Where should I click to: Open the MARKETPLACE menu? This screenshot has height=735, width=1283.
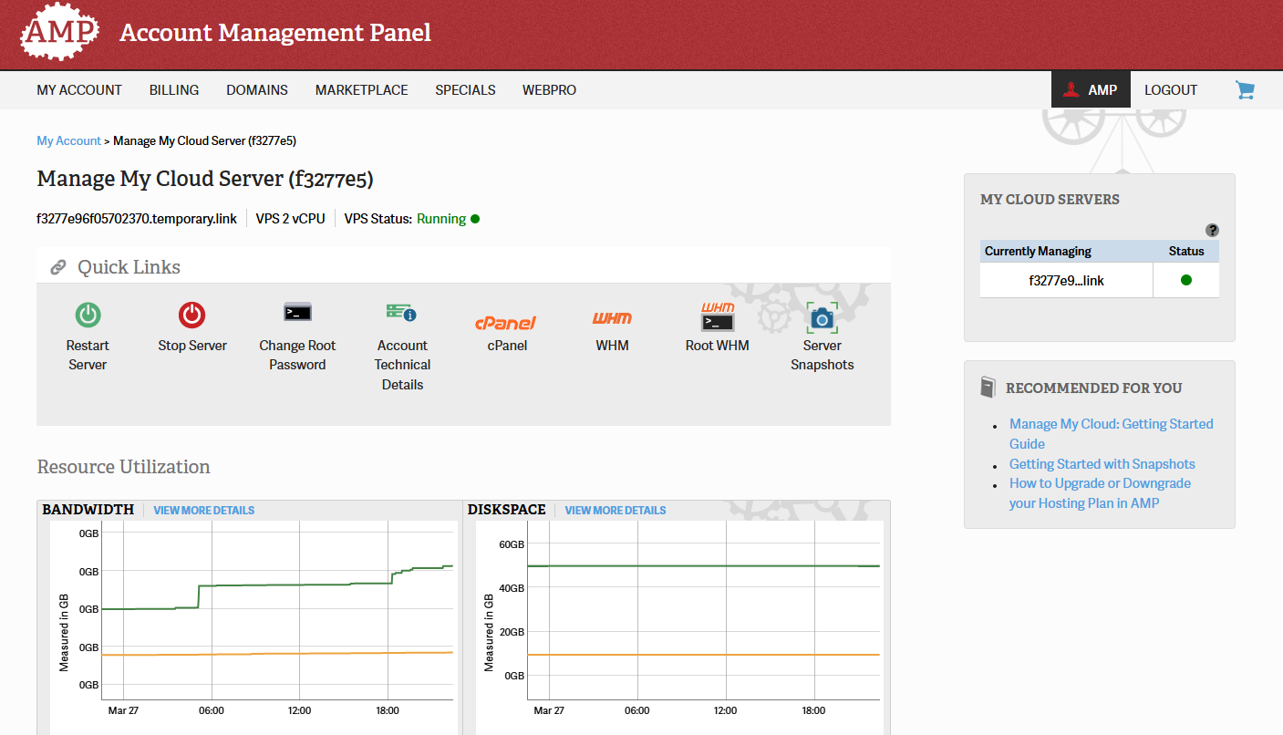click(x=362, y=90)
